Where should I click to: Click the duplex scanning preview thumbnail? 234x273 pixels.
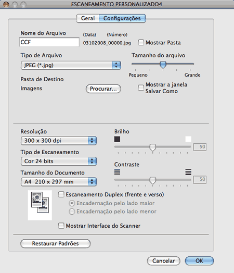click(x=40, y=205)
